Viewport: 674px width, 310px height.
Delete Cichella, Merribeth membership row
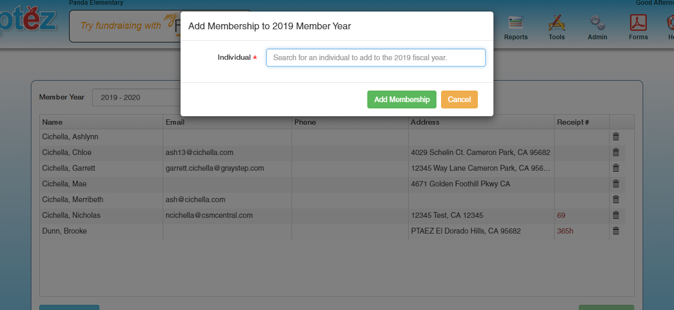coord(616,200)
